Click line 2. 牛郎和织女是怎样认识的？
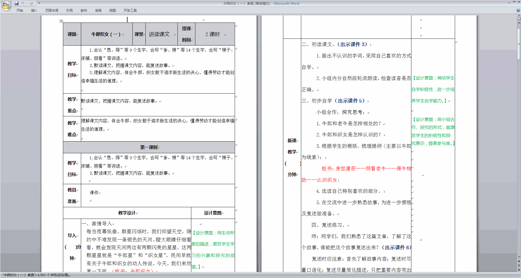The width and height of the screenshot is (521, 278). (349, 135)
